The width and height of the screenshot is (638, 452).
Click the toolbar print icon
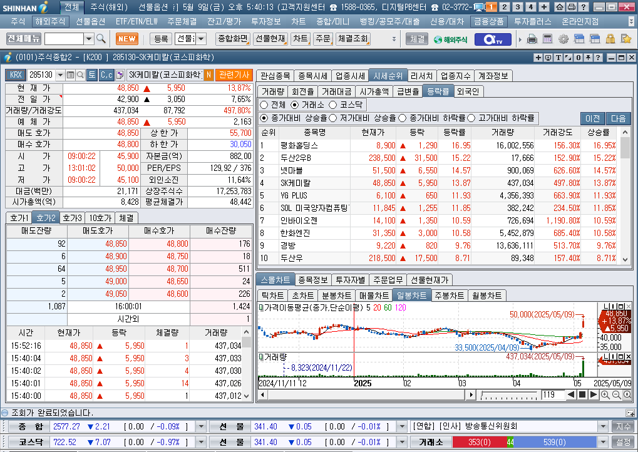(532, 39)
